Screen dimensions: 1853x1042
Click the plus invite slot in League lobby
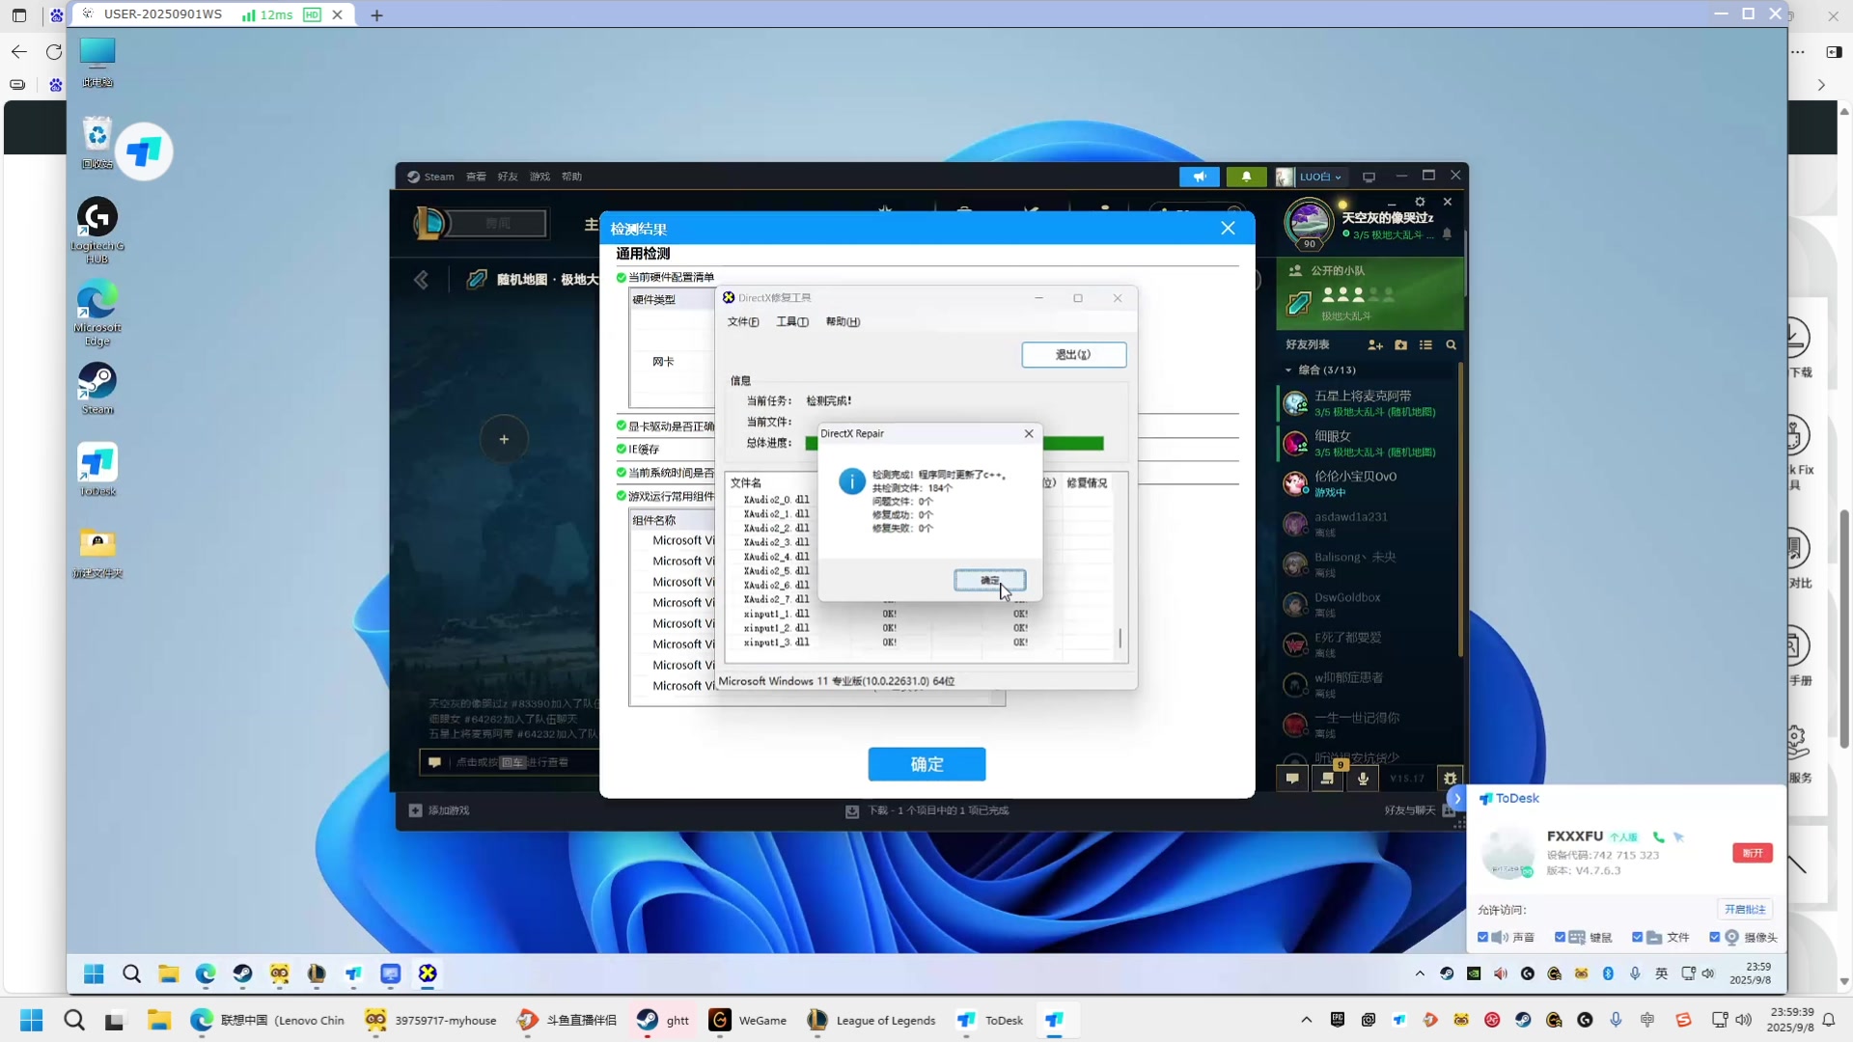[x=504, y=439]
